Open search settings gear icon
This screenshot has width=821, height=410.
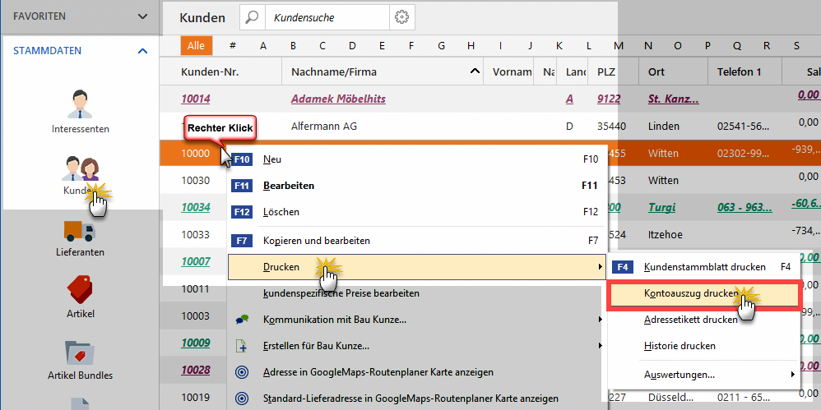pyautogui.click(x=401, y=17)
